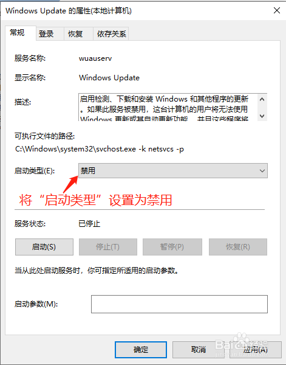
Task: Open the 启动类型 dropdown showing 禁用
Action: [x=173, y=170]
